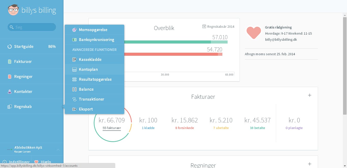The width and height of the screenshot is (347, 168).
Task: Click the Kasper Larsen user name
Action: click(x=22, y=152)
